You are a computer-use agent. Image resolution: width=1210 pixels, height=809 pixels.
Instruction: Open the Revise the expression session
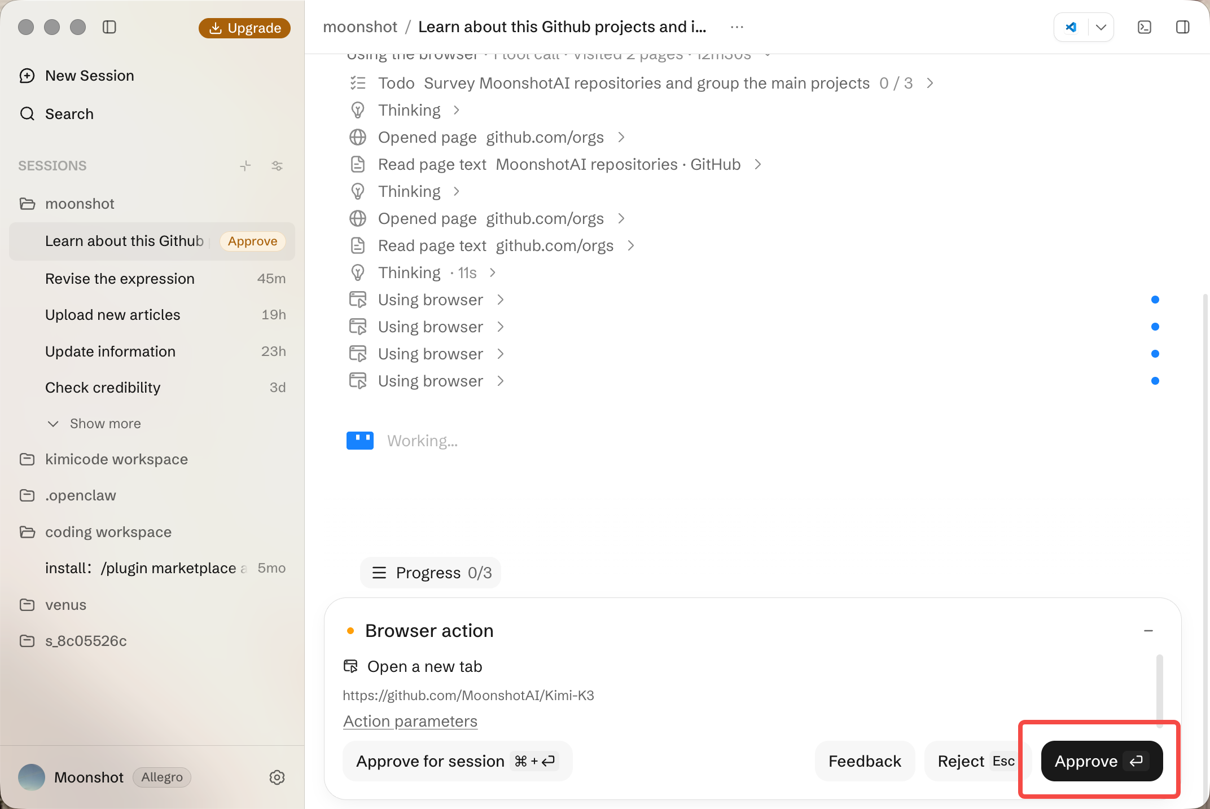tap(152, 279)
